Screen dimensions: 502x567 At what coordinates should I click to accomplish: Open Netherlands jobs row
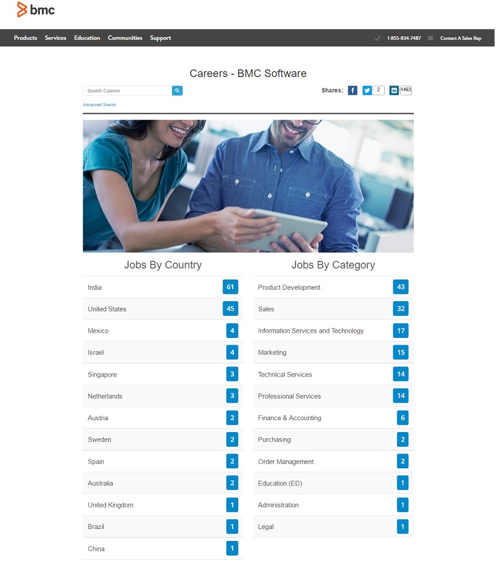pos(163,396)
